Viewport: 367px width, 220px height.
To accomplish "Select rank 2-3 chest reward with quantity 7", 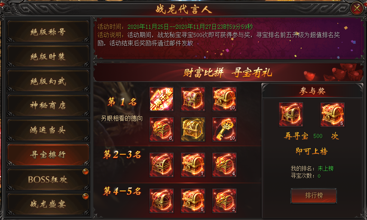I will (193, 165).
